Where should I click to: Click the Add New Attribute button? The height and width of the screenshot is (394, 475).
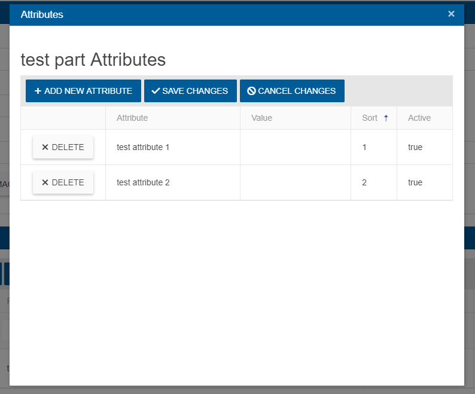point(83,91)
